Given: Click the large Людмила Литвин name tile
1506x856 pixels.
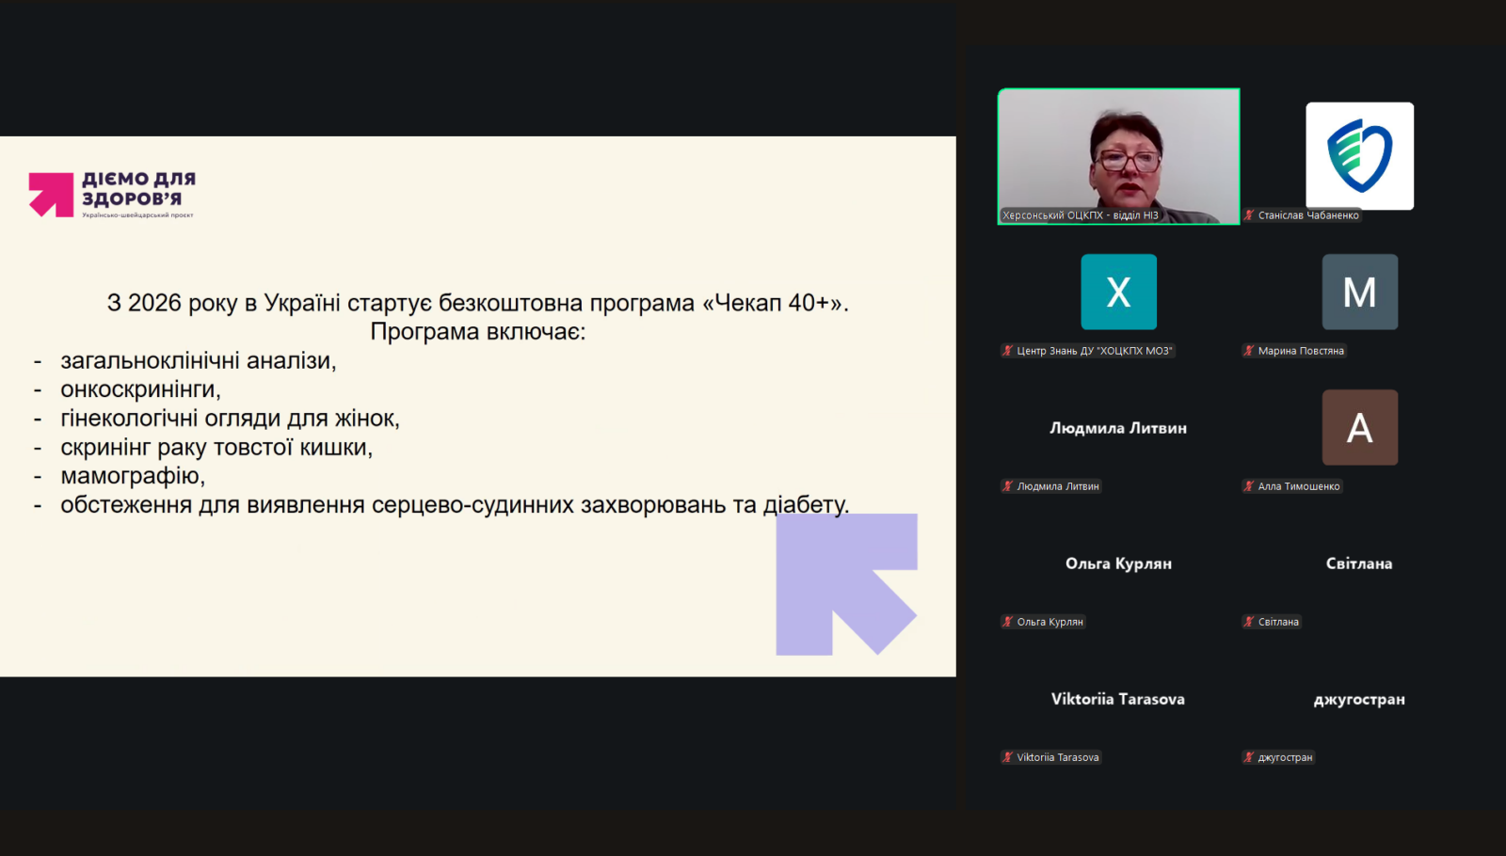Looking at the screenshot, I should (x=1118, y=428).
